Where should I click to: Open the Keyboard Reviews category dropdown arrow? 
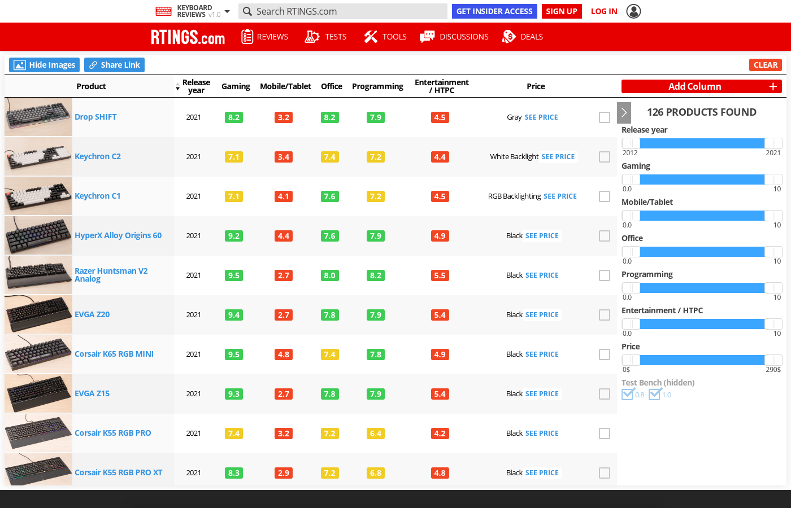227,11
